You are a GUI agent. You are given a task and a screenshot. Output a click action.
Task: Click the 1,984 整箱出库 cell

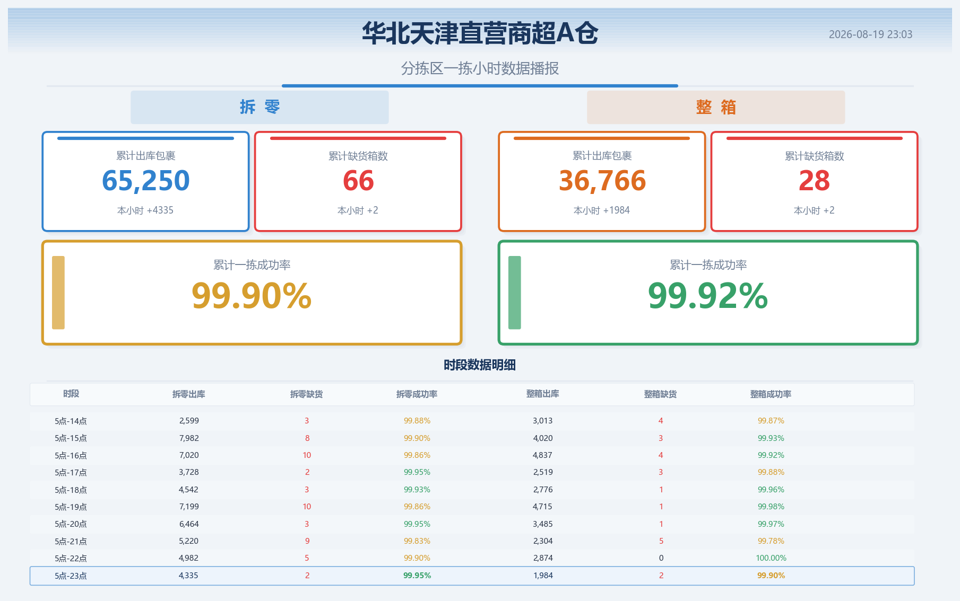[x=543, y=576]
